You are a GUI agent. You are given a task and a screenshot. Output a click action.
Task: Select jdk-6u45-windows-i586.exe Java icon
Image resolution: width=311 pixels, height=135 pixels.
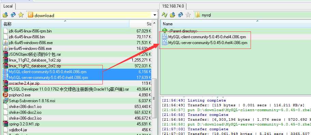point(5,43)
